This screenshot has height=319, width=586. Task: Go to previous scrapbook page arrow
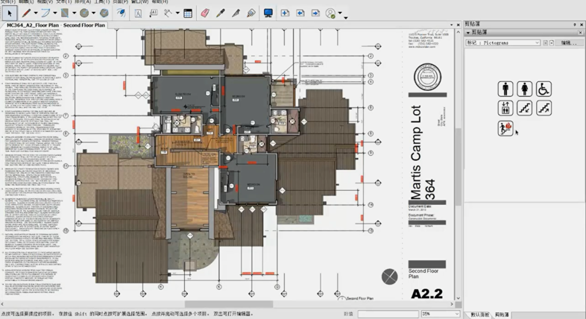(545, 43)
